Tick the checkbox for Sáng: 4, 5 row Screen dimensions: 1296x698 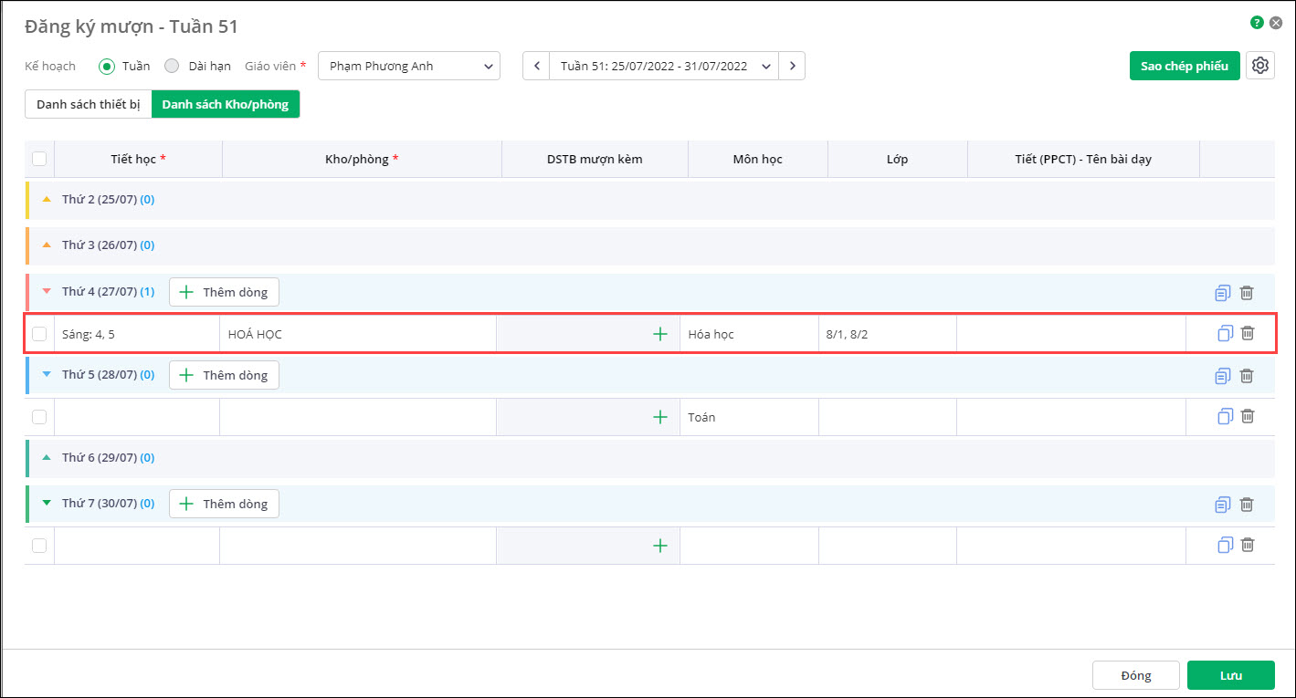pos(39,334)
